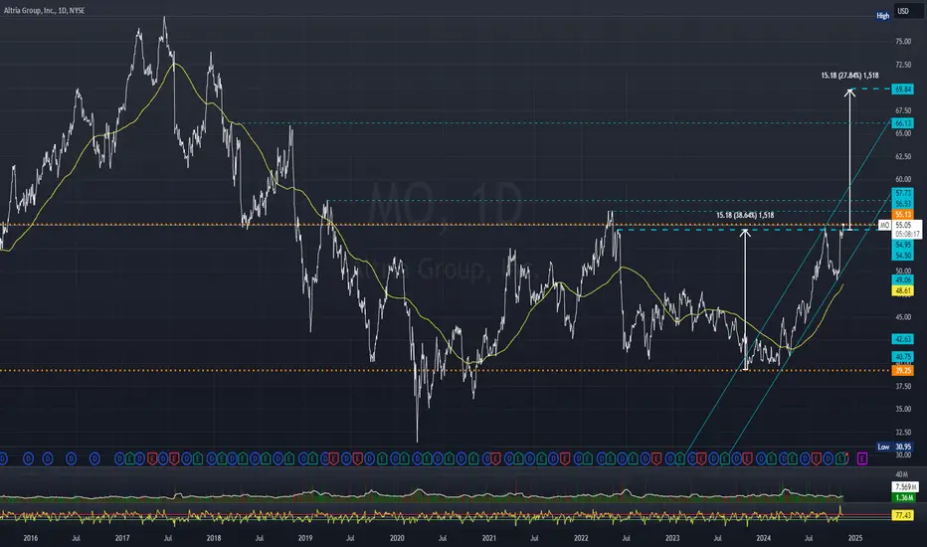Click the 2018 time axis label
Screen dimensions: 927x547
pyautogui.click(x=214, y=538)
